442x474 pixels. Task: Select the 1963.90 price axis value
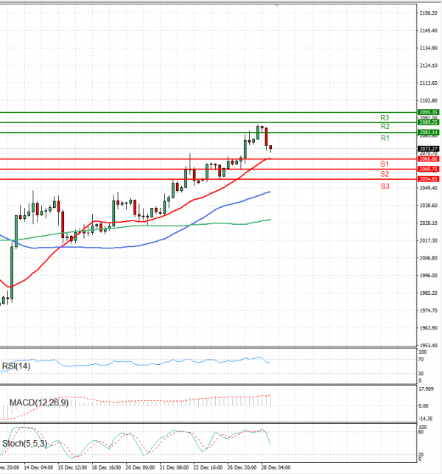click(429, 328)
